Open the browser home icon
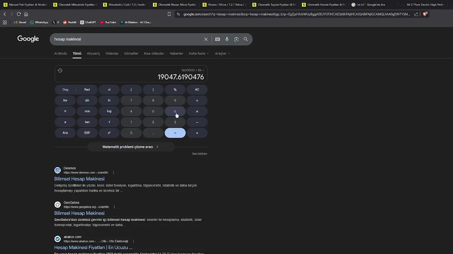 pos(26,14)
